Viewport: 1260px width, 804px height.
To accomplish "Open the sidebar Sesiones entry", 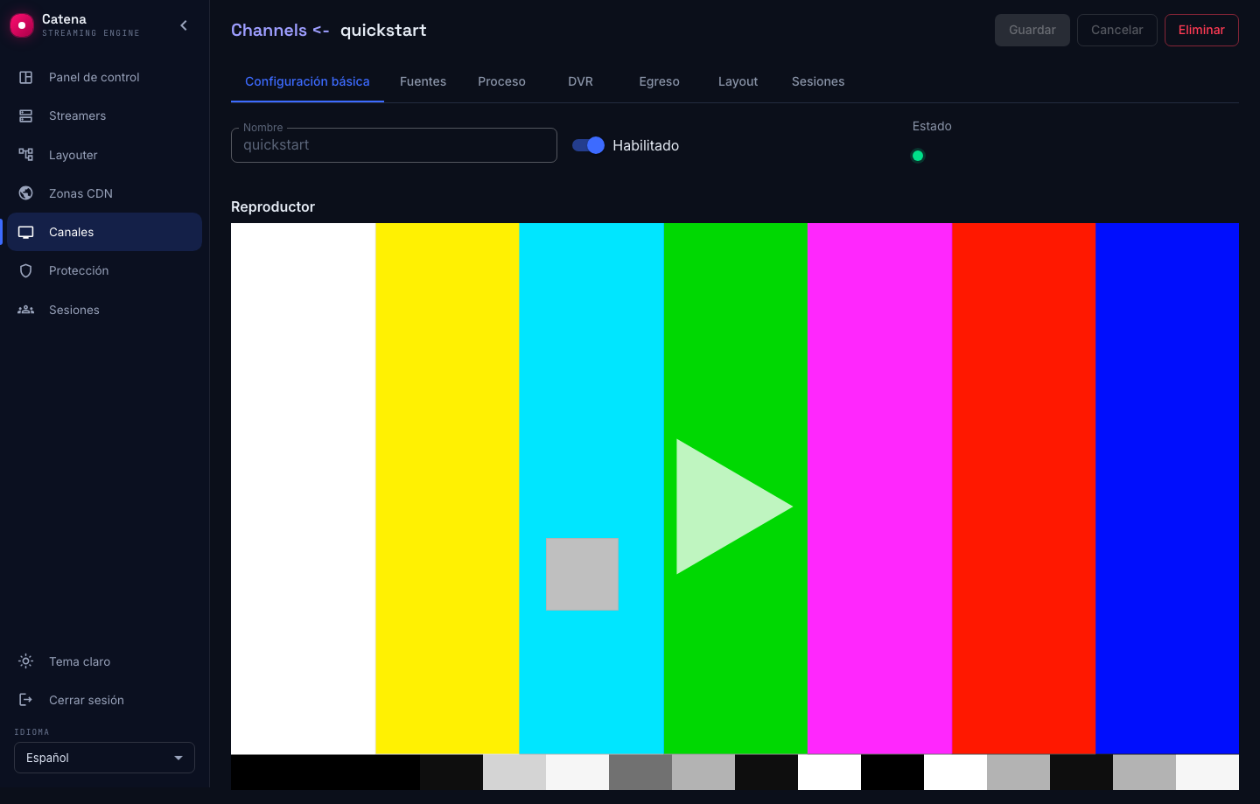I will click(105, 310).
